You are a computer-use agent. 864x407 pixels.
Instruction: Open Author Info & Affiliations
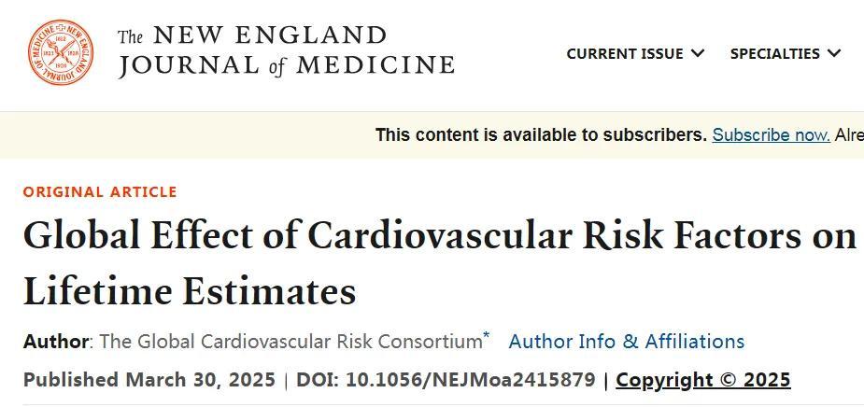point(626,342)
